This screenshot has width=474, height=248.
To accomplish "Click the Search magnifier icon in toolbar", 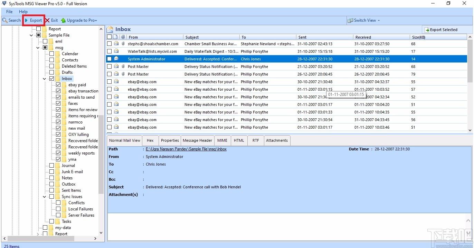I will [5, 20].
